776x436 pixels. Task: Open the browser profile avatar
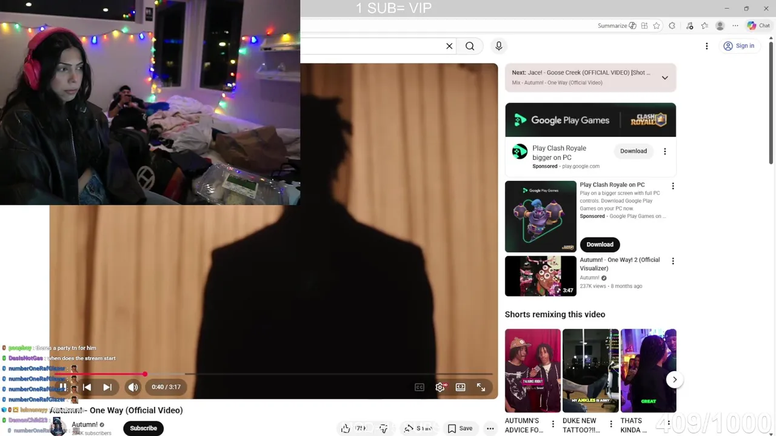pos(720,25)
